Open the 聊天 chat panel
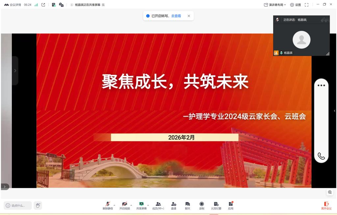337x215 pixels. 188,205
